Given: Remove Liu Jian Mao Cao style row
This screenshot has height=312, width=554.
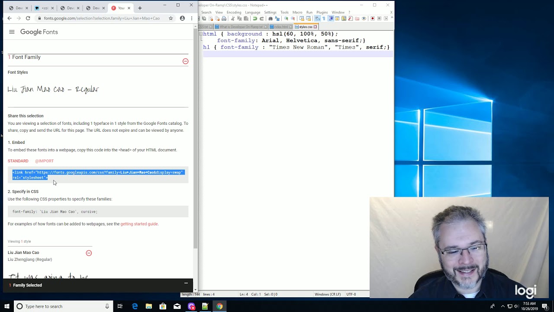Looking at the screenshot, I should point(89,253).
